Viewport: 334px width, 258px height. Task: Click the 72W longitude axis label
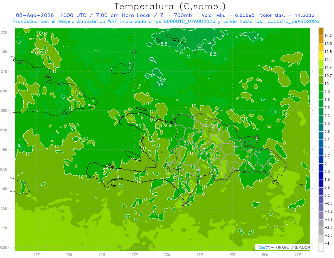167,254
